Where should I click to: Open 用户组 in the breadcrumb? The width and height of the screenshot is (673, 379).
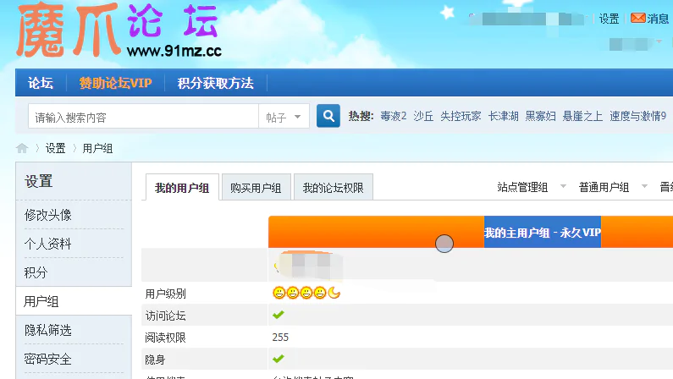coord(97,148)
